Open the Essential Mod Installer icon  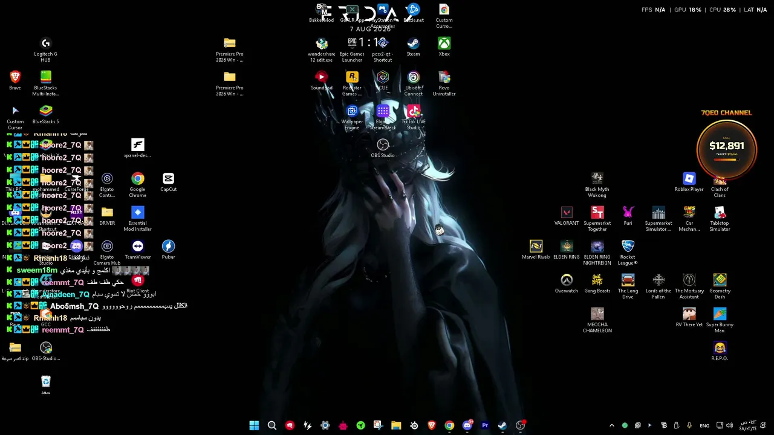[137, 219]
